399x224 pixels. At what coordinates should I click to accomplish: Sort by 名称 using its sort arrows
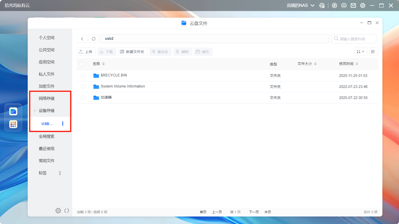tap(103, 64)
